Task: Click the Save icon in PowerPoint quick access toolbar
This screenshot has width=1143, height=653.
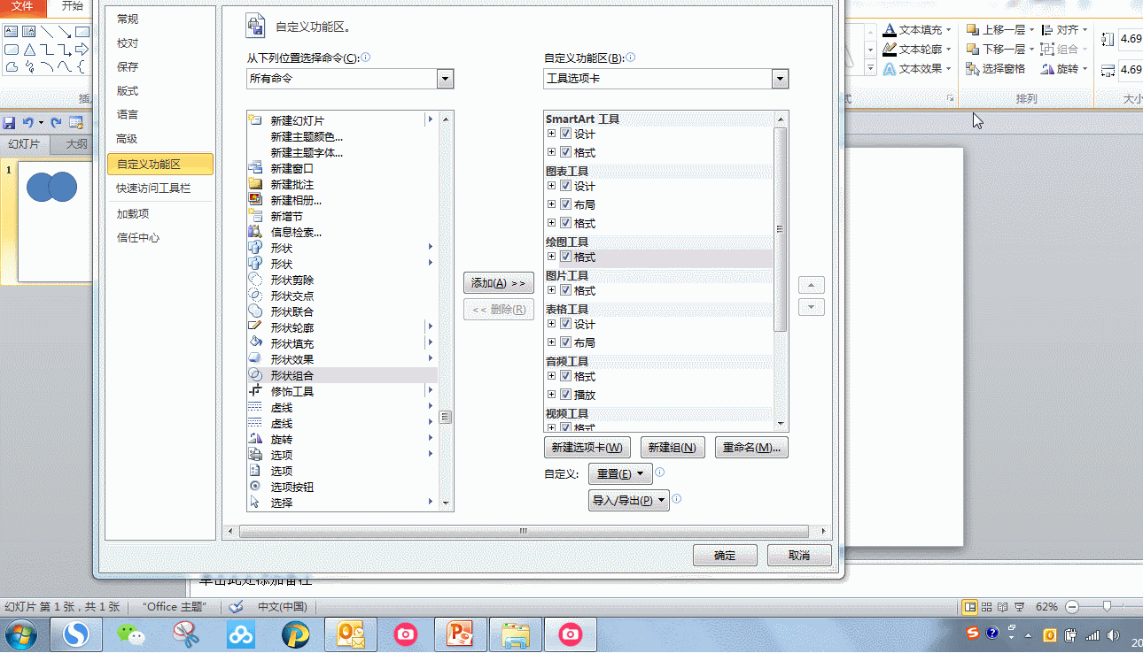Action: (10, 123)
